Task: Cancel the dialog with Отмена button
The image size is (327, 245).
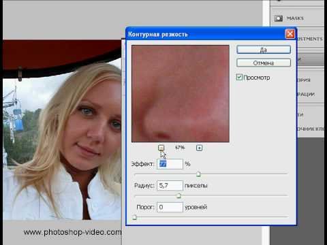Action: pos(264,63)
